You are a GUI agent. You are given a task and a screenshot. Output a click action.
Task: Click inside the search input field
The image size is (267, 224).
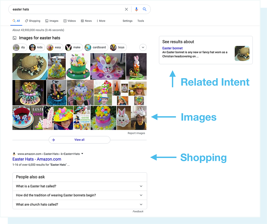pyautogui.click(x=64, y=9)
